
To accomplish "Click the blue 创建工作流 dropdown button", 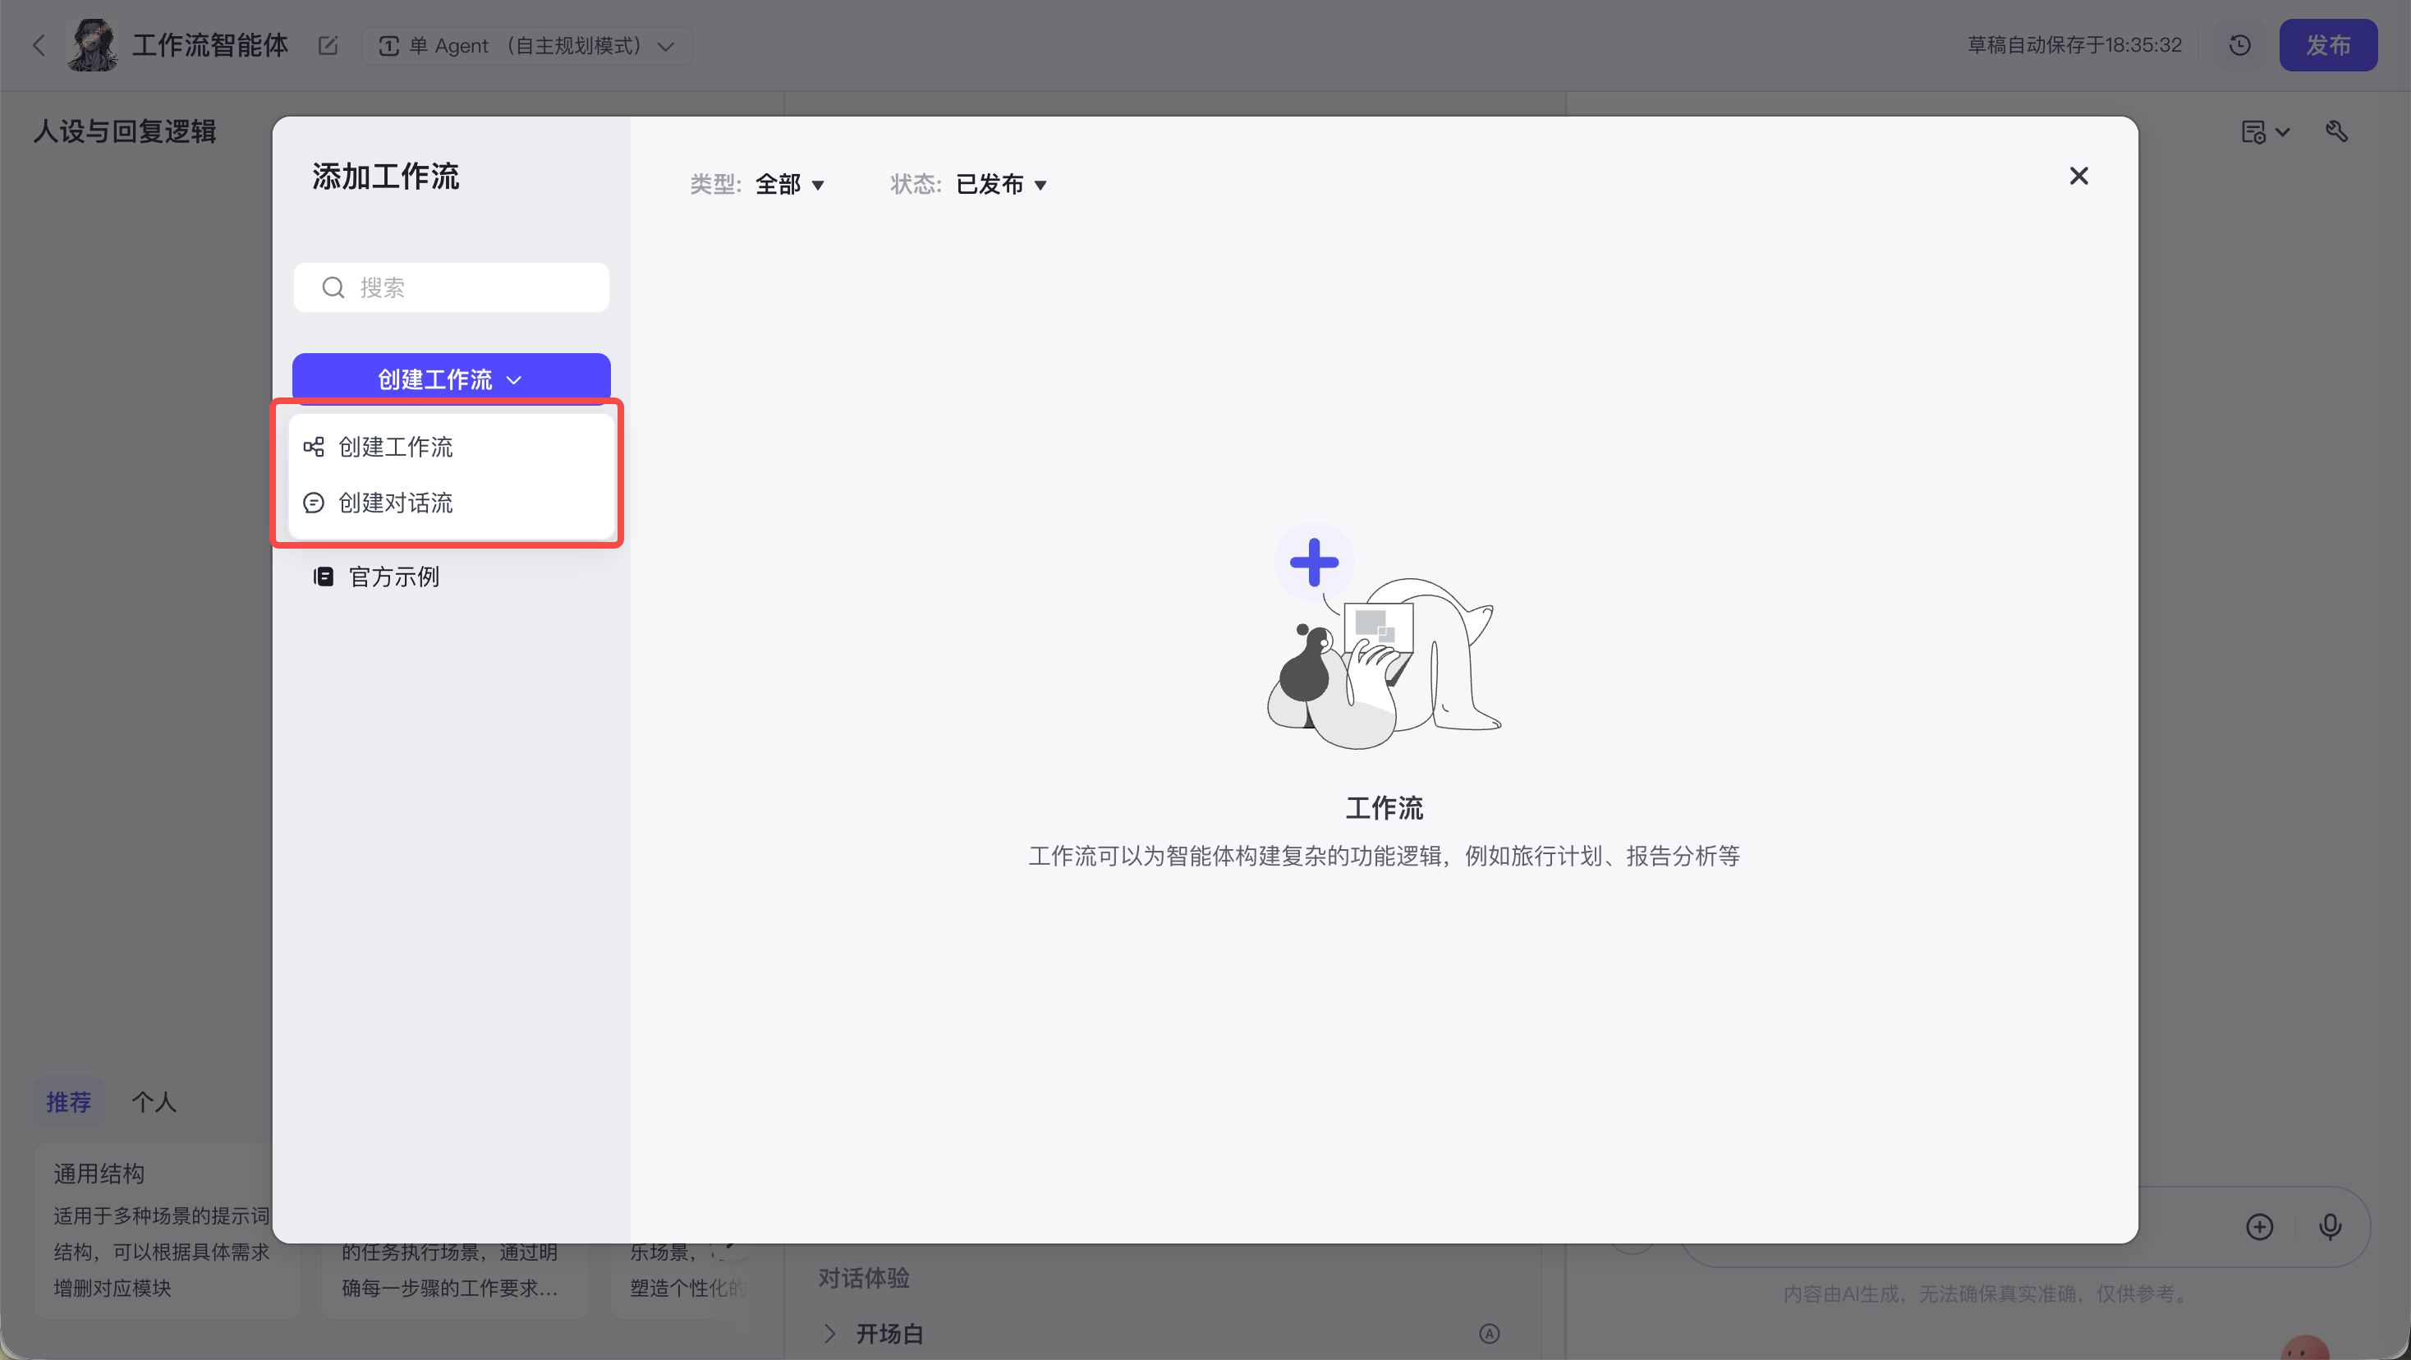I will click(x=451, y=378).
